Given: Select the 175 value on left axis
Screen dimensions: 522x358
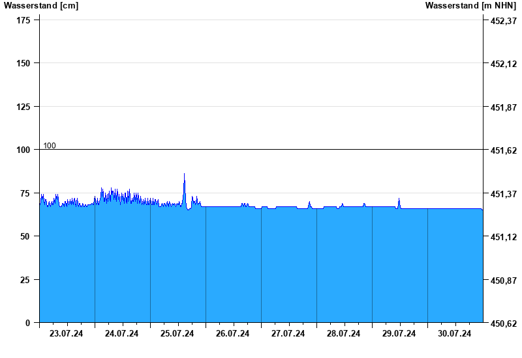Looking at the screenshot, I should click(x=23, y=20).
